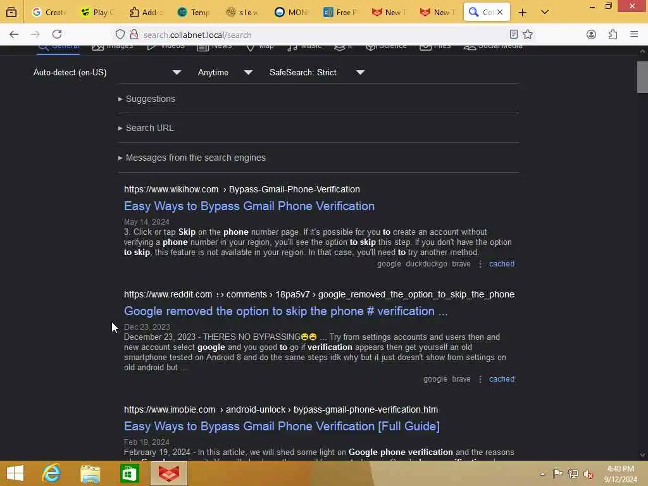648x486 pixels.
Task: Click the scrollbar down arrow
Action: [642, 454]
